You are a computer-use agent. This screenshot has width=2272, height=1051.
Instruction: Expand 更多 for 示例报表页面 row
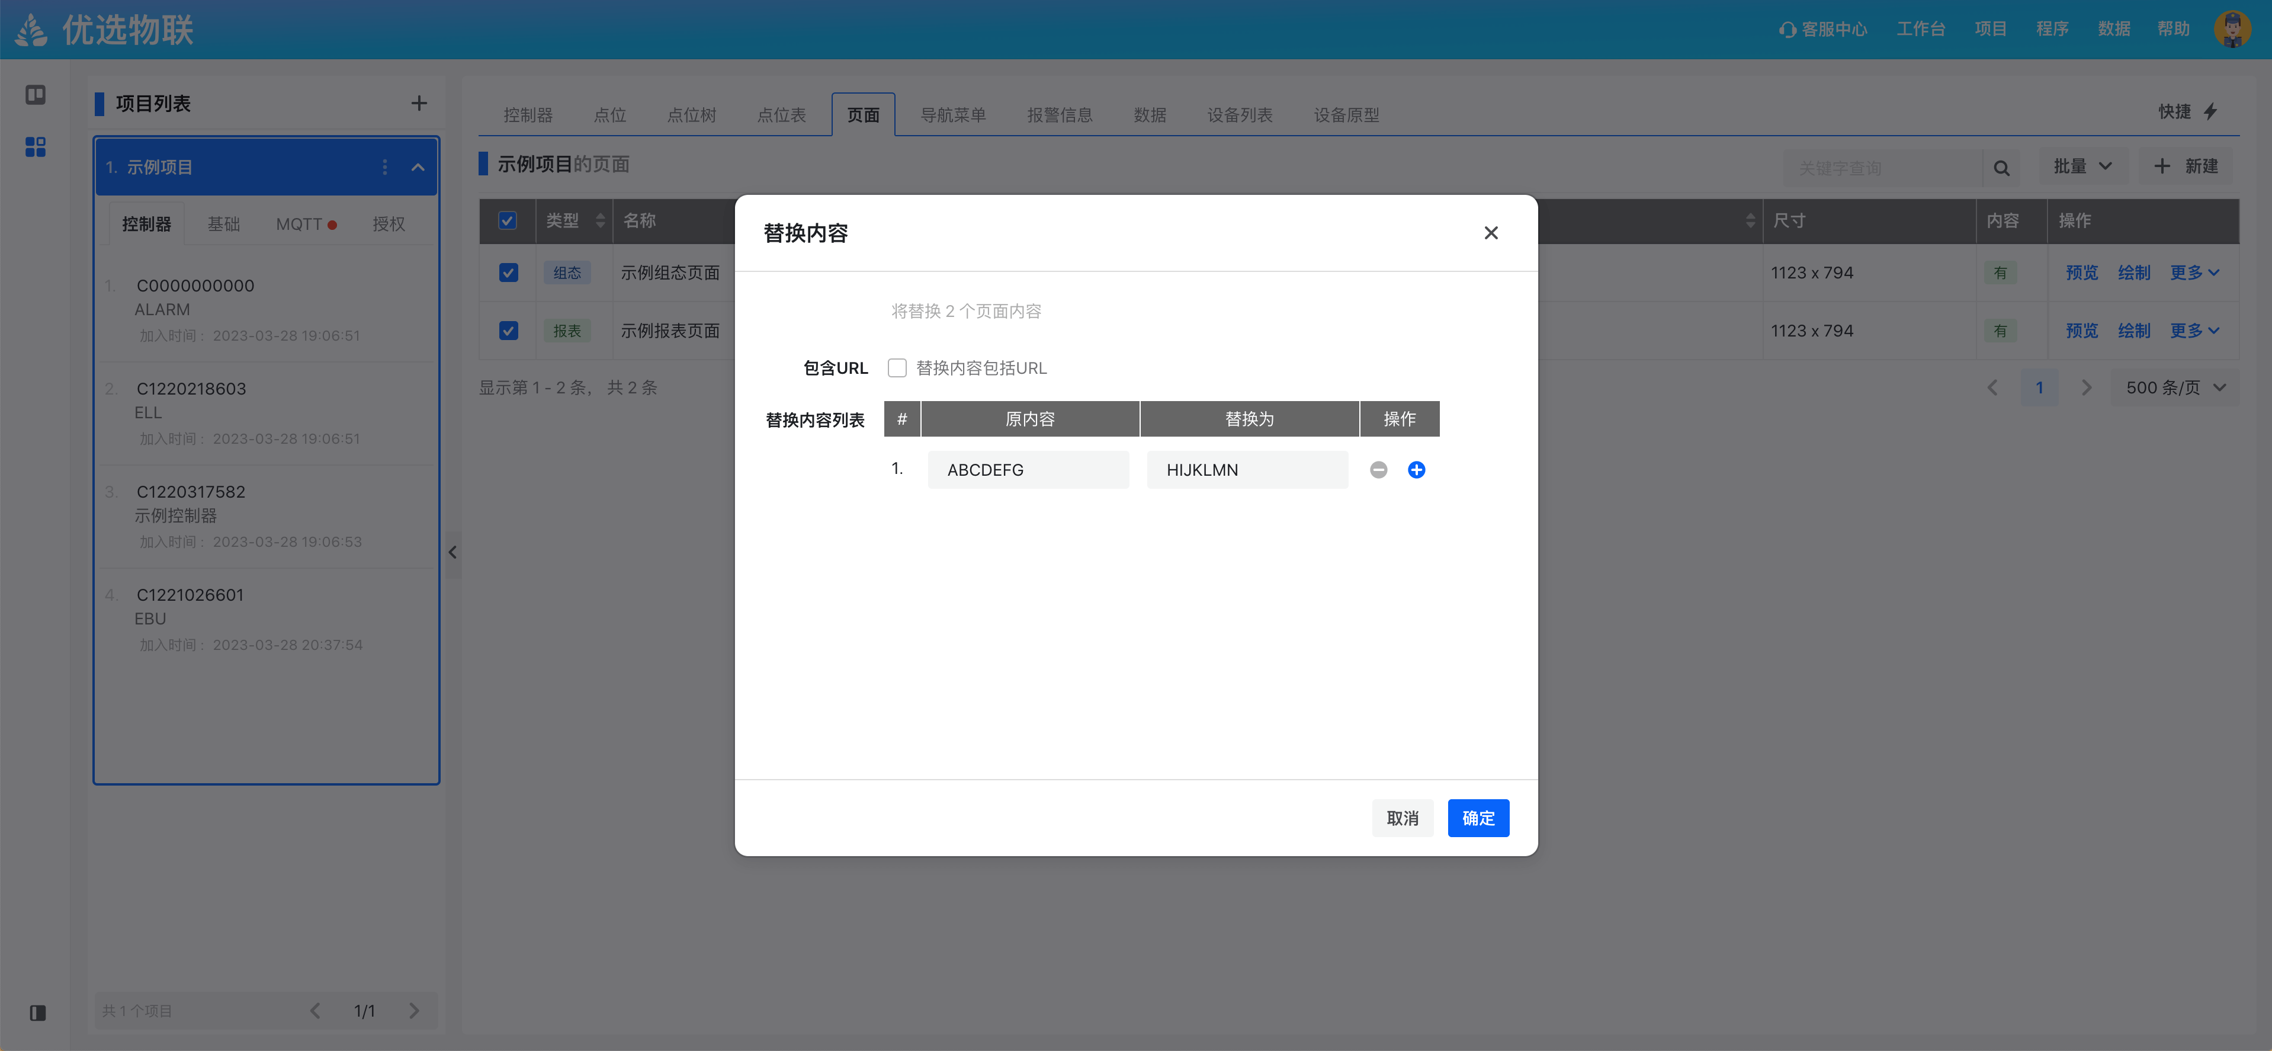(2194, 331)
